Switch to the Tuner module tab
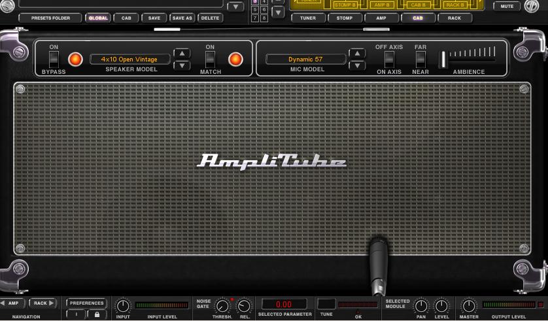The height and width of the screenshot is (321, 548). [x=308, y=18]
